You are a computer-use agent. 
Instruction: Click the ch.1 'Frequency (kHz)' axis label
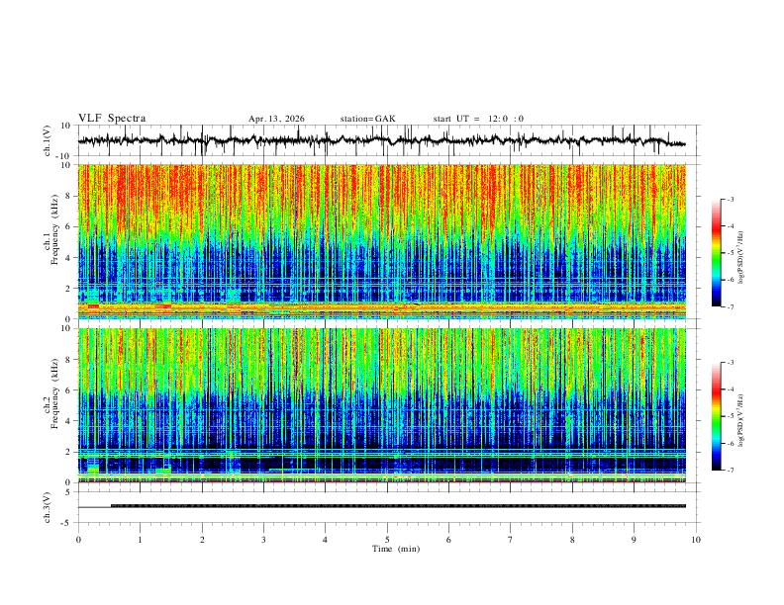54,229
